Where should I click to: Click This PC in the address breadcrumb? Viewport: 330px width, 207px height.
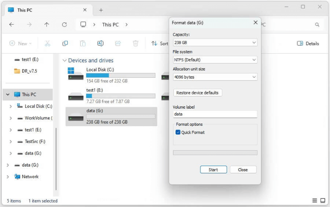point(110,25)
